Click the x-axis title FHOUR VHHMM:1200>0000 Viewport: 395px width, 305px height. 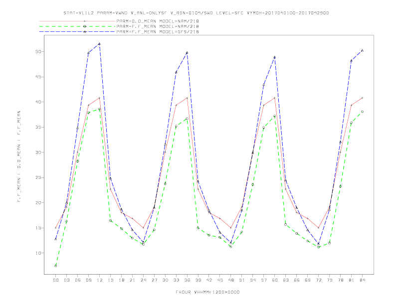click(x=207, y=292)
